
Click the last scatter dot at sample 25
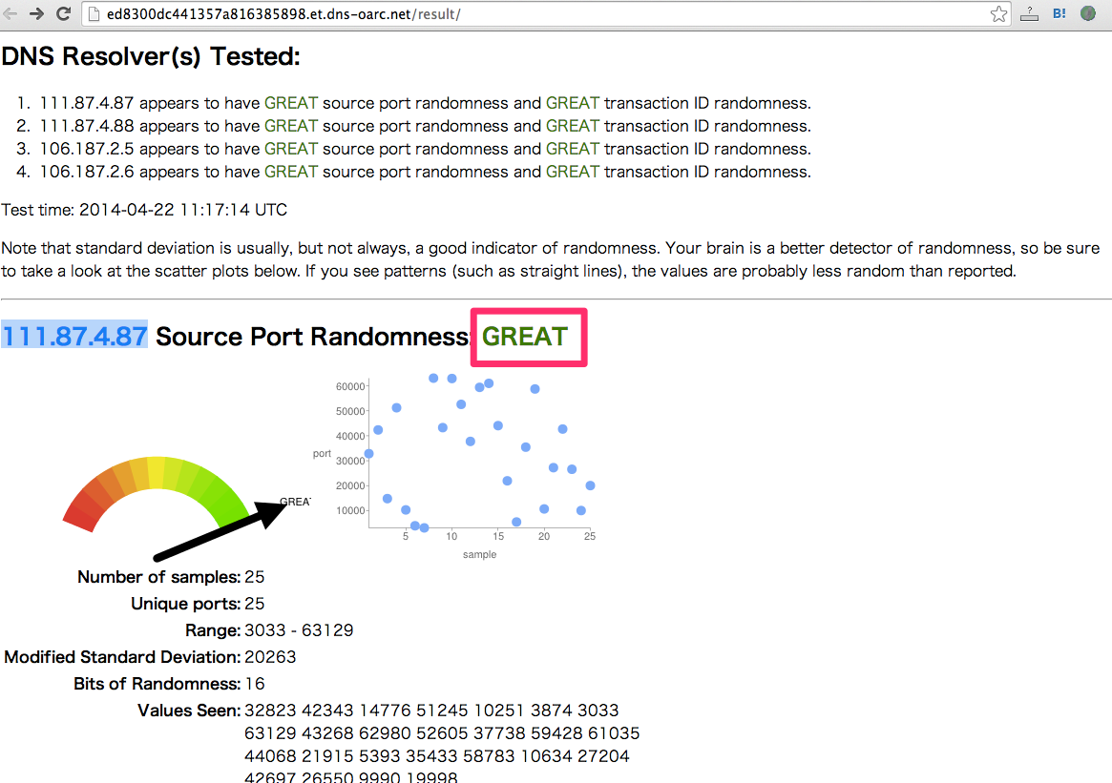pyautogui.click(x=590, y=485)
